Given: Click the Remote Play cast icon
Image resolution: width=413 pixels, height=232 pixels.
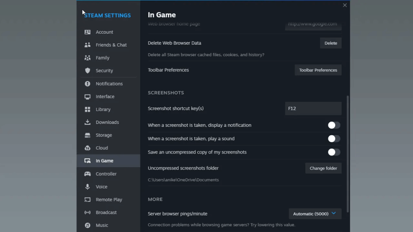Looking at the screenshot, I should pyautogui.click(x=88, y=200).
